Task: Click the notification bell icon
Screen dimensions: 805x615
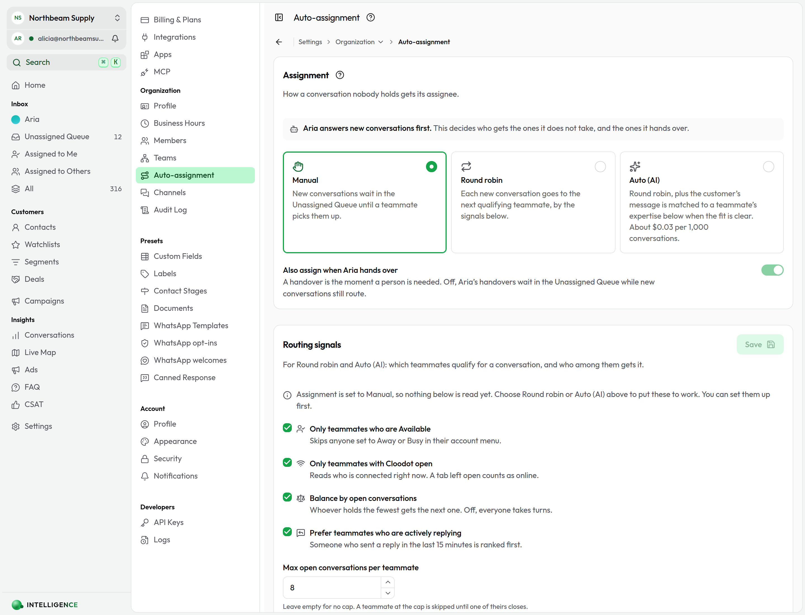Action: click(x=115, y=39)
